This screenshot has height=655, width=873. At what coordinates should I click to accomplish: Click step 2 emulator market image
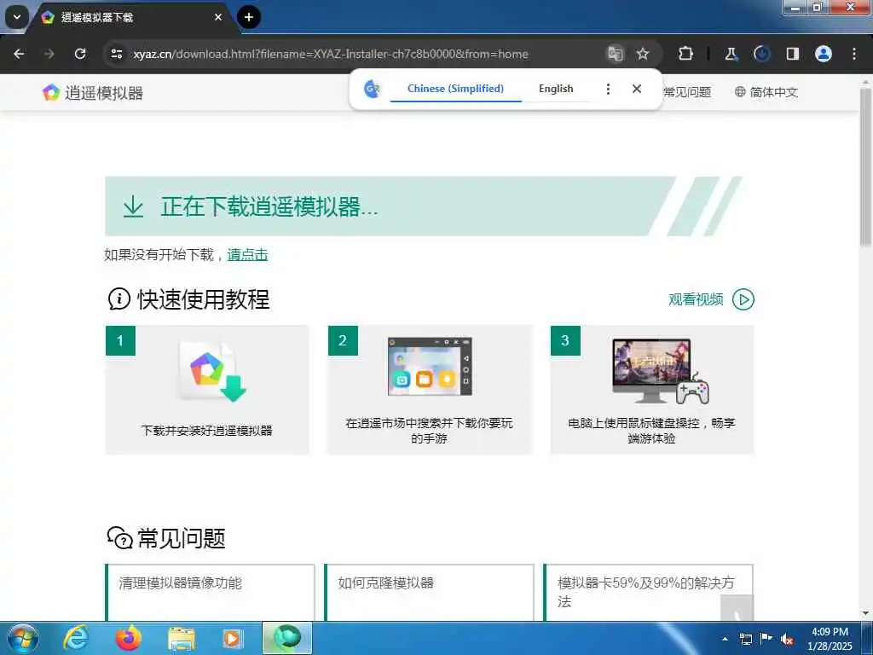430,367
